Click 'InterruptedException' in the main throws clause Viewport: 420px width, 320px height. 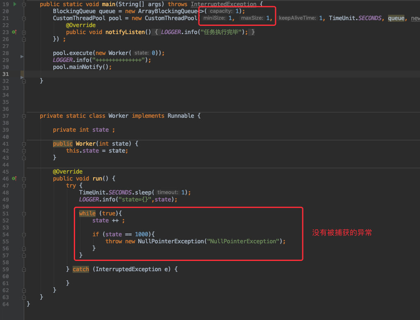(x=224, y=4)
